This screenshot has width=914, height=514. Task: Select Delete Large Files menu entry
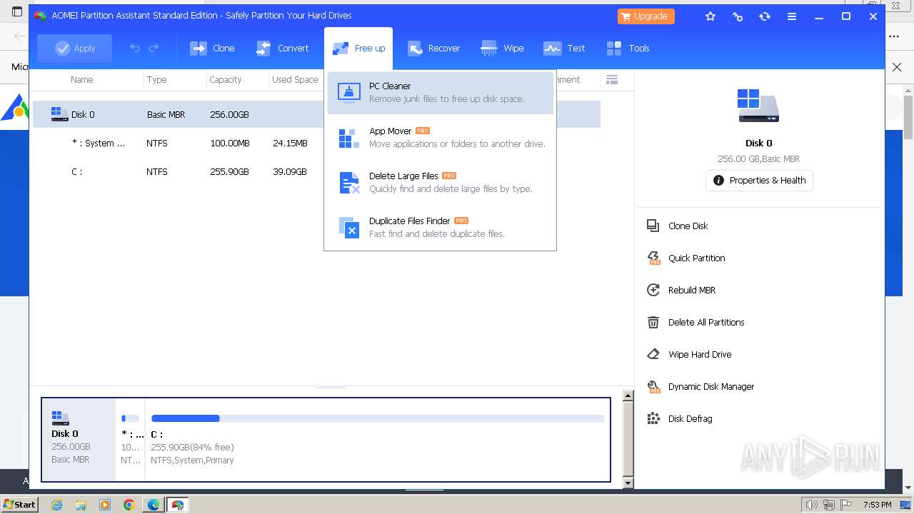441,182
